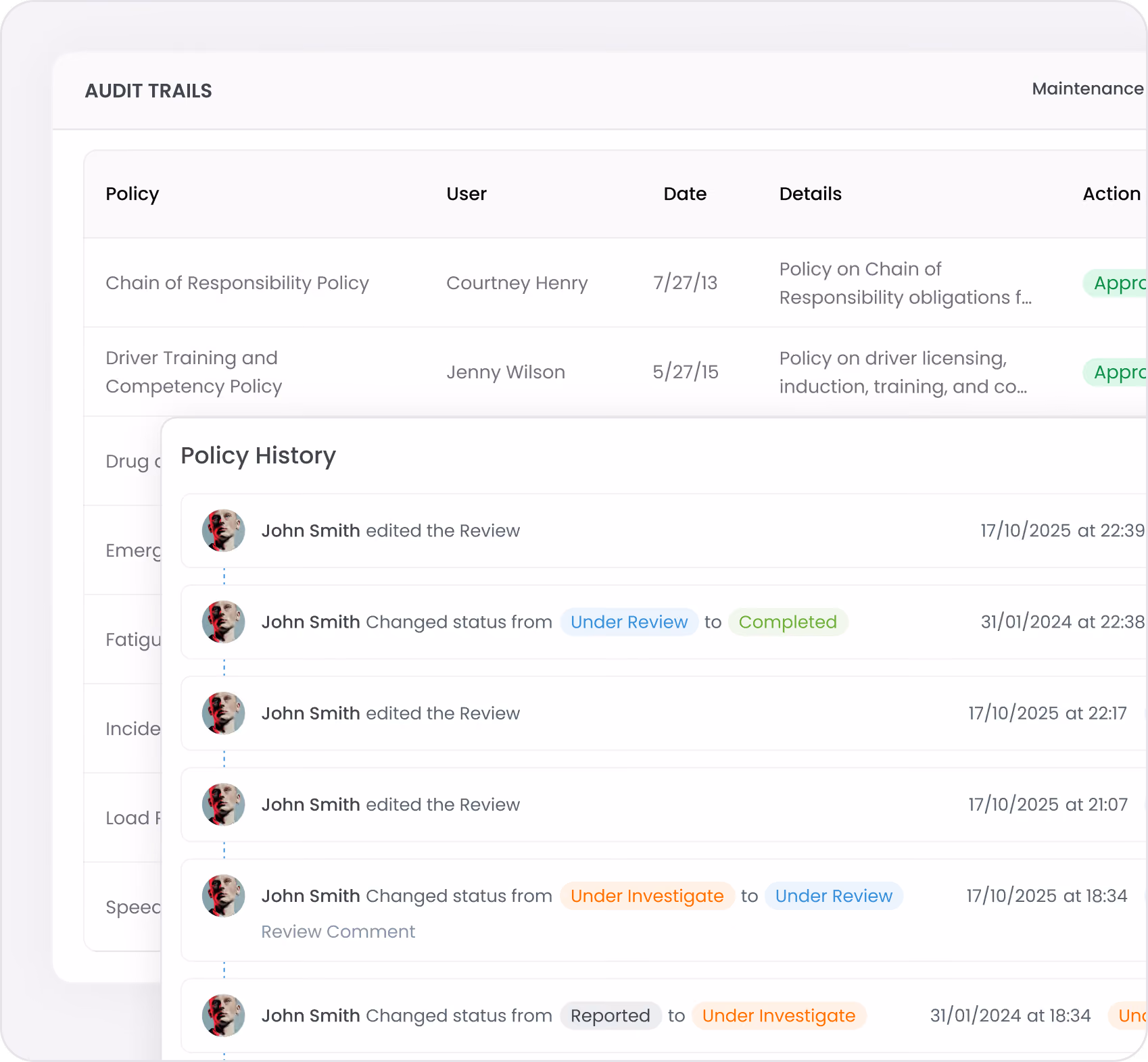This screenshot has width=1148, height=1062.
Task: Click the Under Review badge before Completed
Action: [629, 622]
